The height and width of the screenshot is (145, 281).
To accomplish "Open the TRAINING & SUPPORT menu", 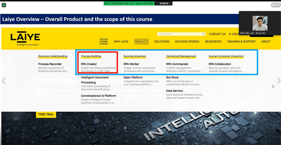I will tap(241, 42).
